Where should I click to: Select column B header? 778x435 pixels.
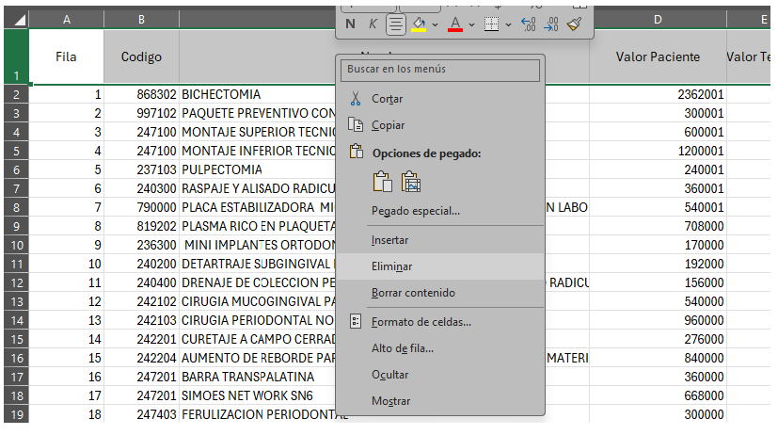(x=141, y=19)
